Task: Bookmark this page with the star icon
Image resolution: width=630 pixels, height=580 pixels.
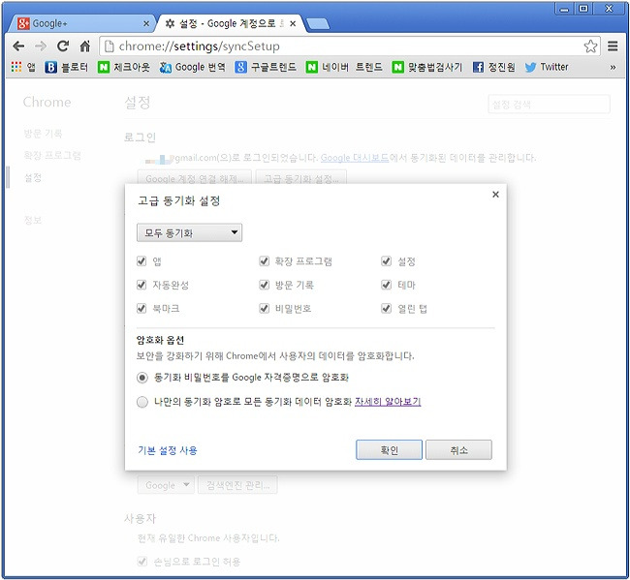Action: pyautogui.click(x=590, y=46)
